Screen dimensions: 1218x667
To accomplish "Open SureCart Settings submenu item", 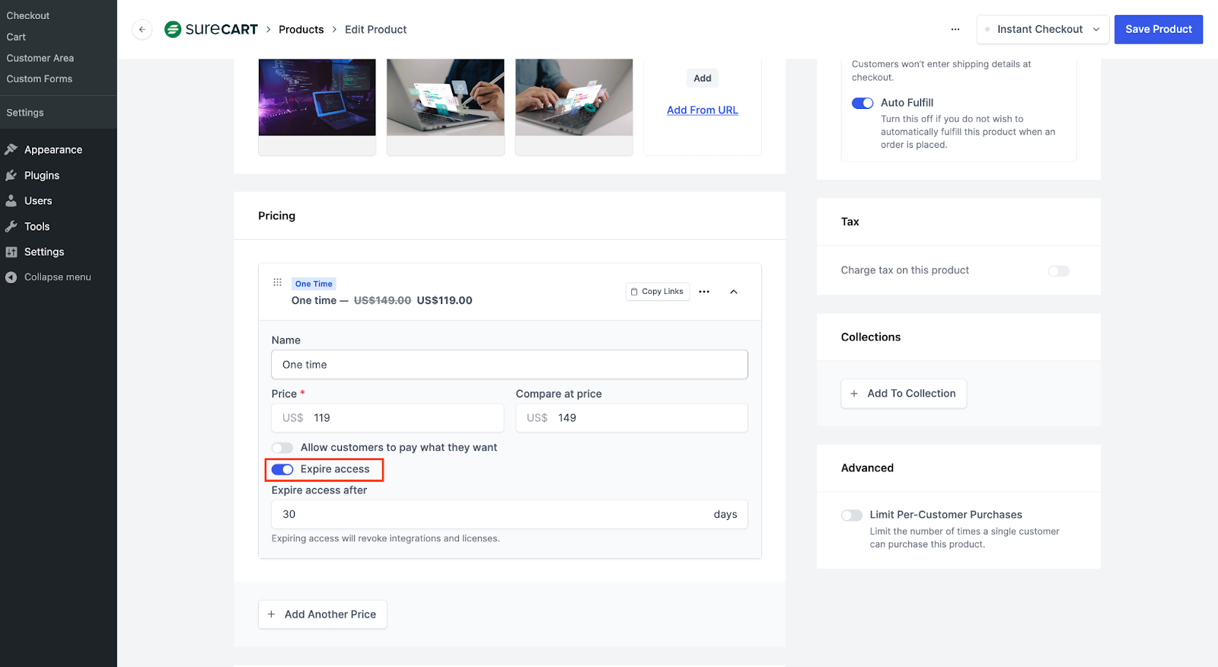I will coord(25,113).
